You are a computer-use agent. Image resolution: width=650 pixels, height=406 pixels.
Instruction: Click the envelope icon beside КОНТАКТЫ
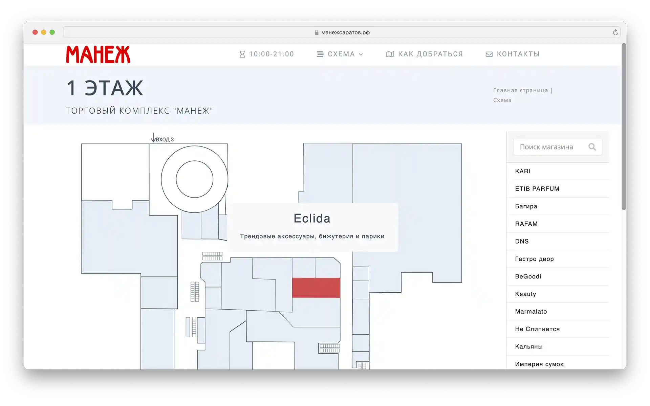[x=489, y=54]
